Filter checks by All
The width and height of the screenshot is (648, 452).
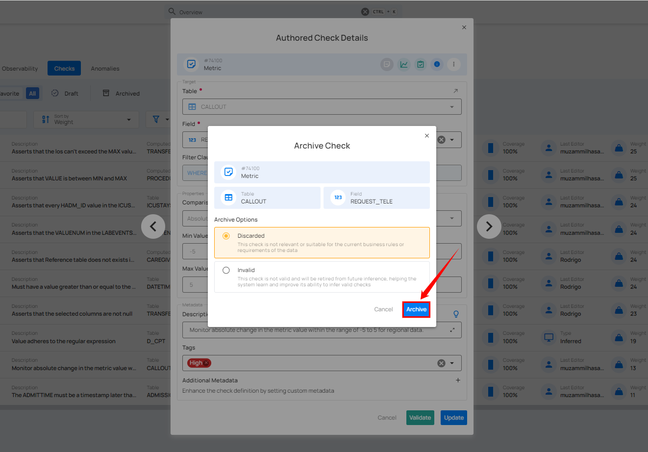(32, 93)
